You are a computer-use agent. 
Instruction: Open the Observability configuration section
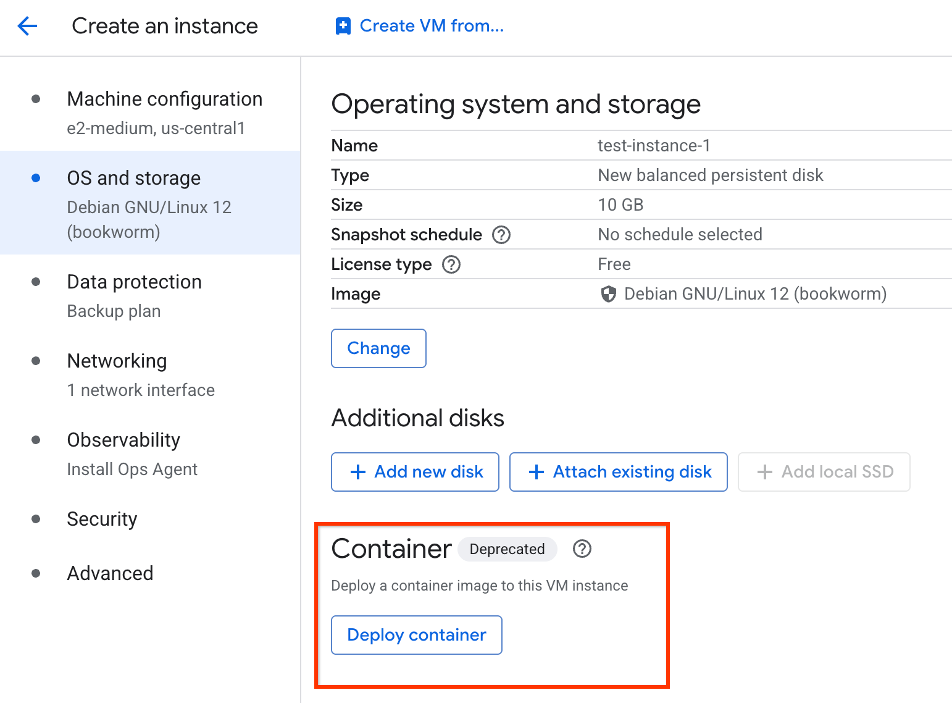(x=123, y=440)
